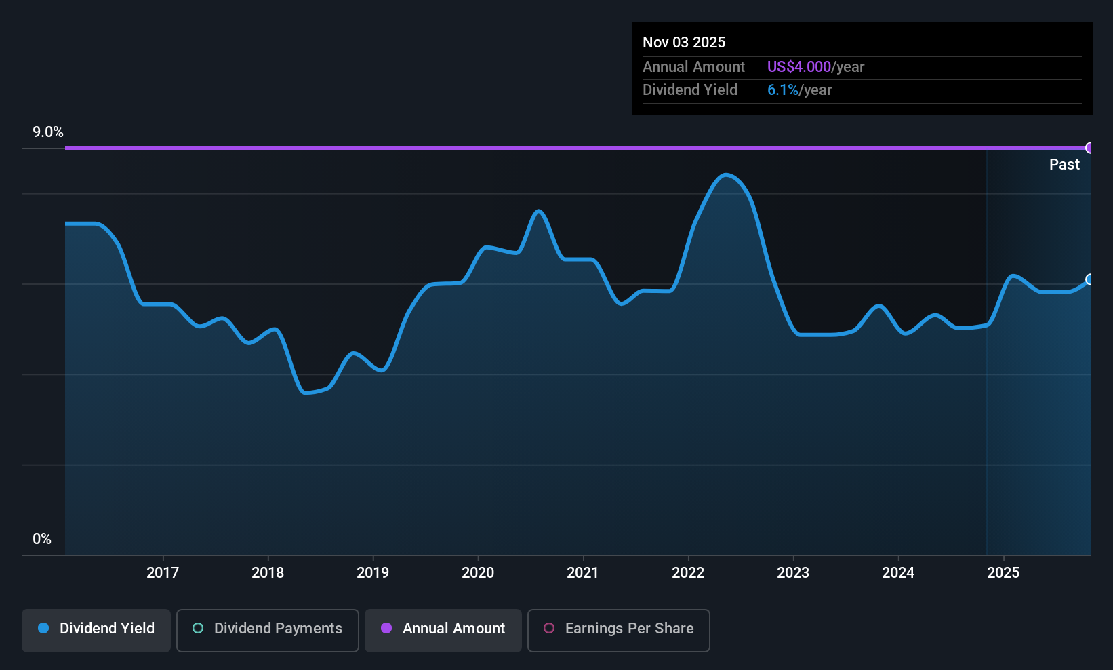Click the 2025 x-axis label
The width and height of the screenshot is (1113, 670).
point(1003,573)
